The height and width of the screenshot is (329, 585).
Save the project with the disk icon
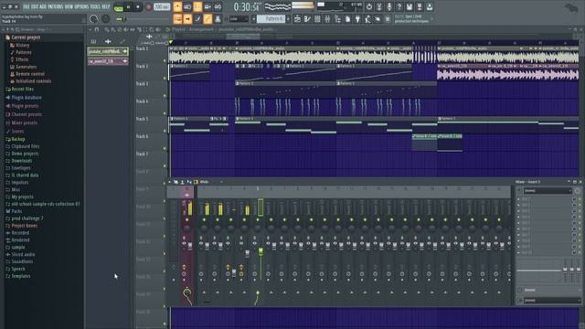409,6
